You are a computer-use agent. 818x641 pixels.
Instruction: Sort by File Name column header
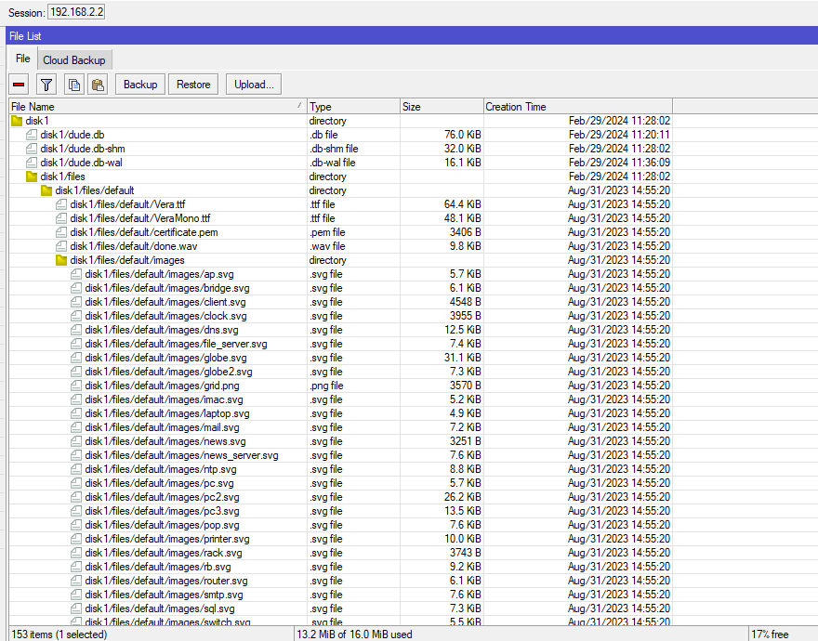click(158, 107)
